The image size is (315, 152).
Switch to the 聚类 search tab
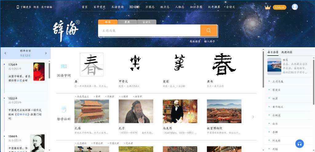coord(127,22)
